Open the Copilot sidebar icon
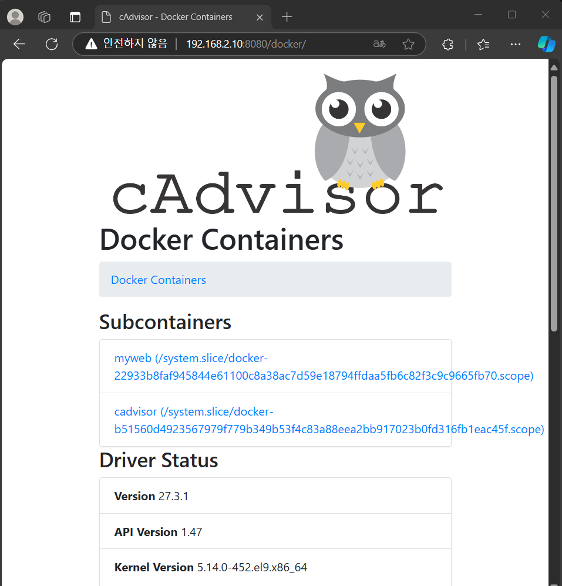Screen dimensions: 562x586 546,44
